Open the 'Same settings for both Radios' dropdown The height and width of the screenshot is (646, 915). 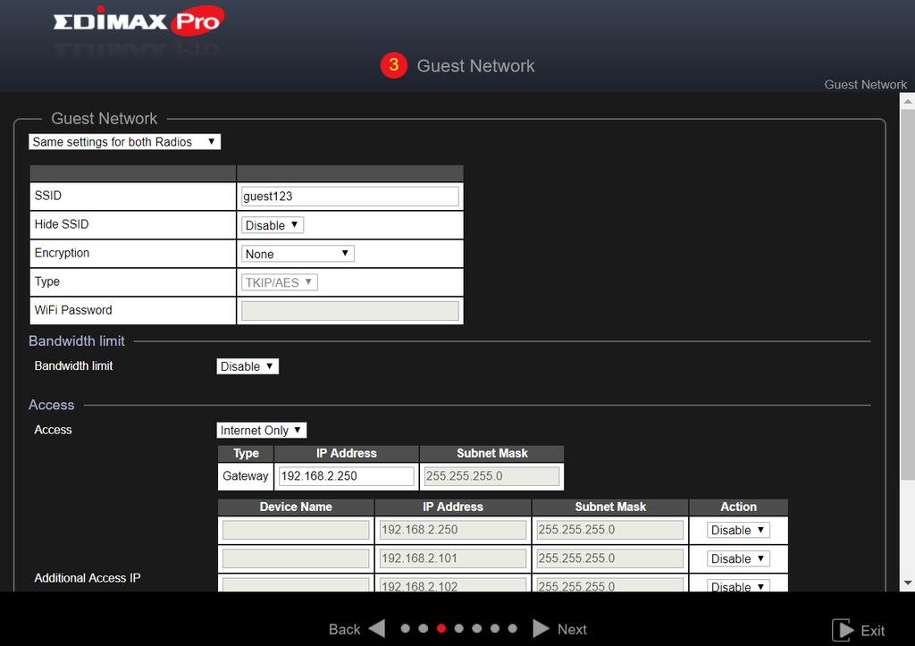(125, 142)
